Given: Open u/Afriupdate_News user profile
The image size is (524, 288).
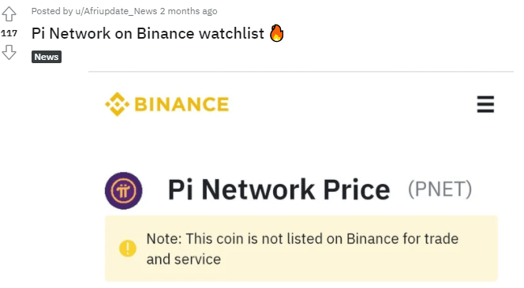Looking at the screenshot, I should tap(116, 11).
